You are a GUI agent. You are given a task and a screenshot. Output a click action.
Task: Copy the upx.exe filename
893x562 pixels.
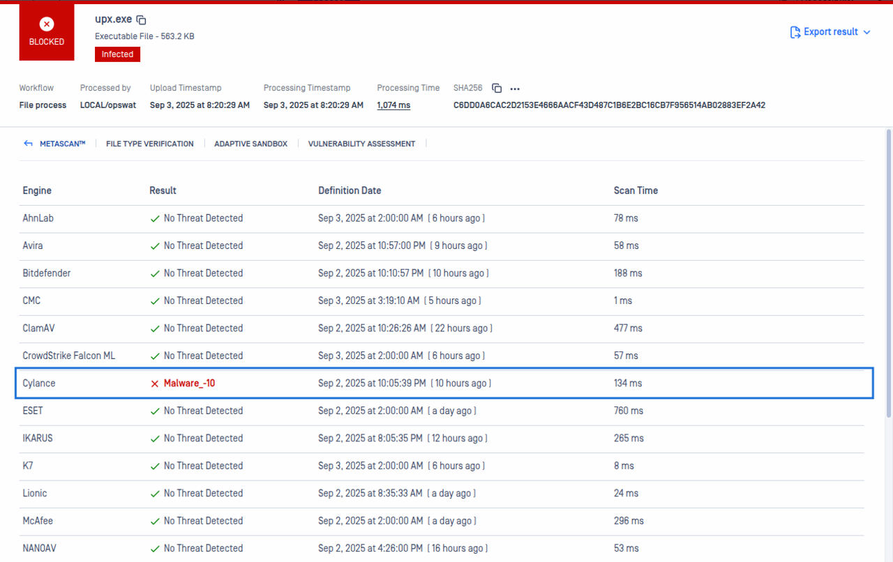[x=141, y=20]
